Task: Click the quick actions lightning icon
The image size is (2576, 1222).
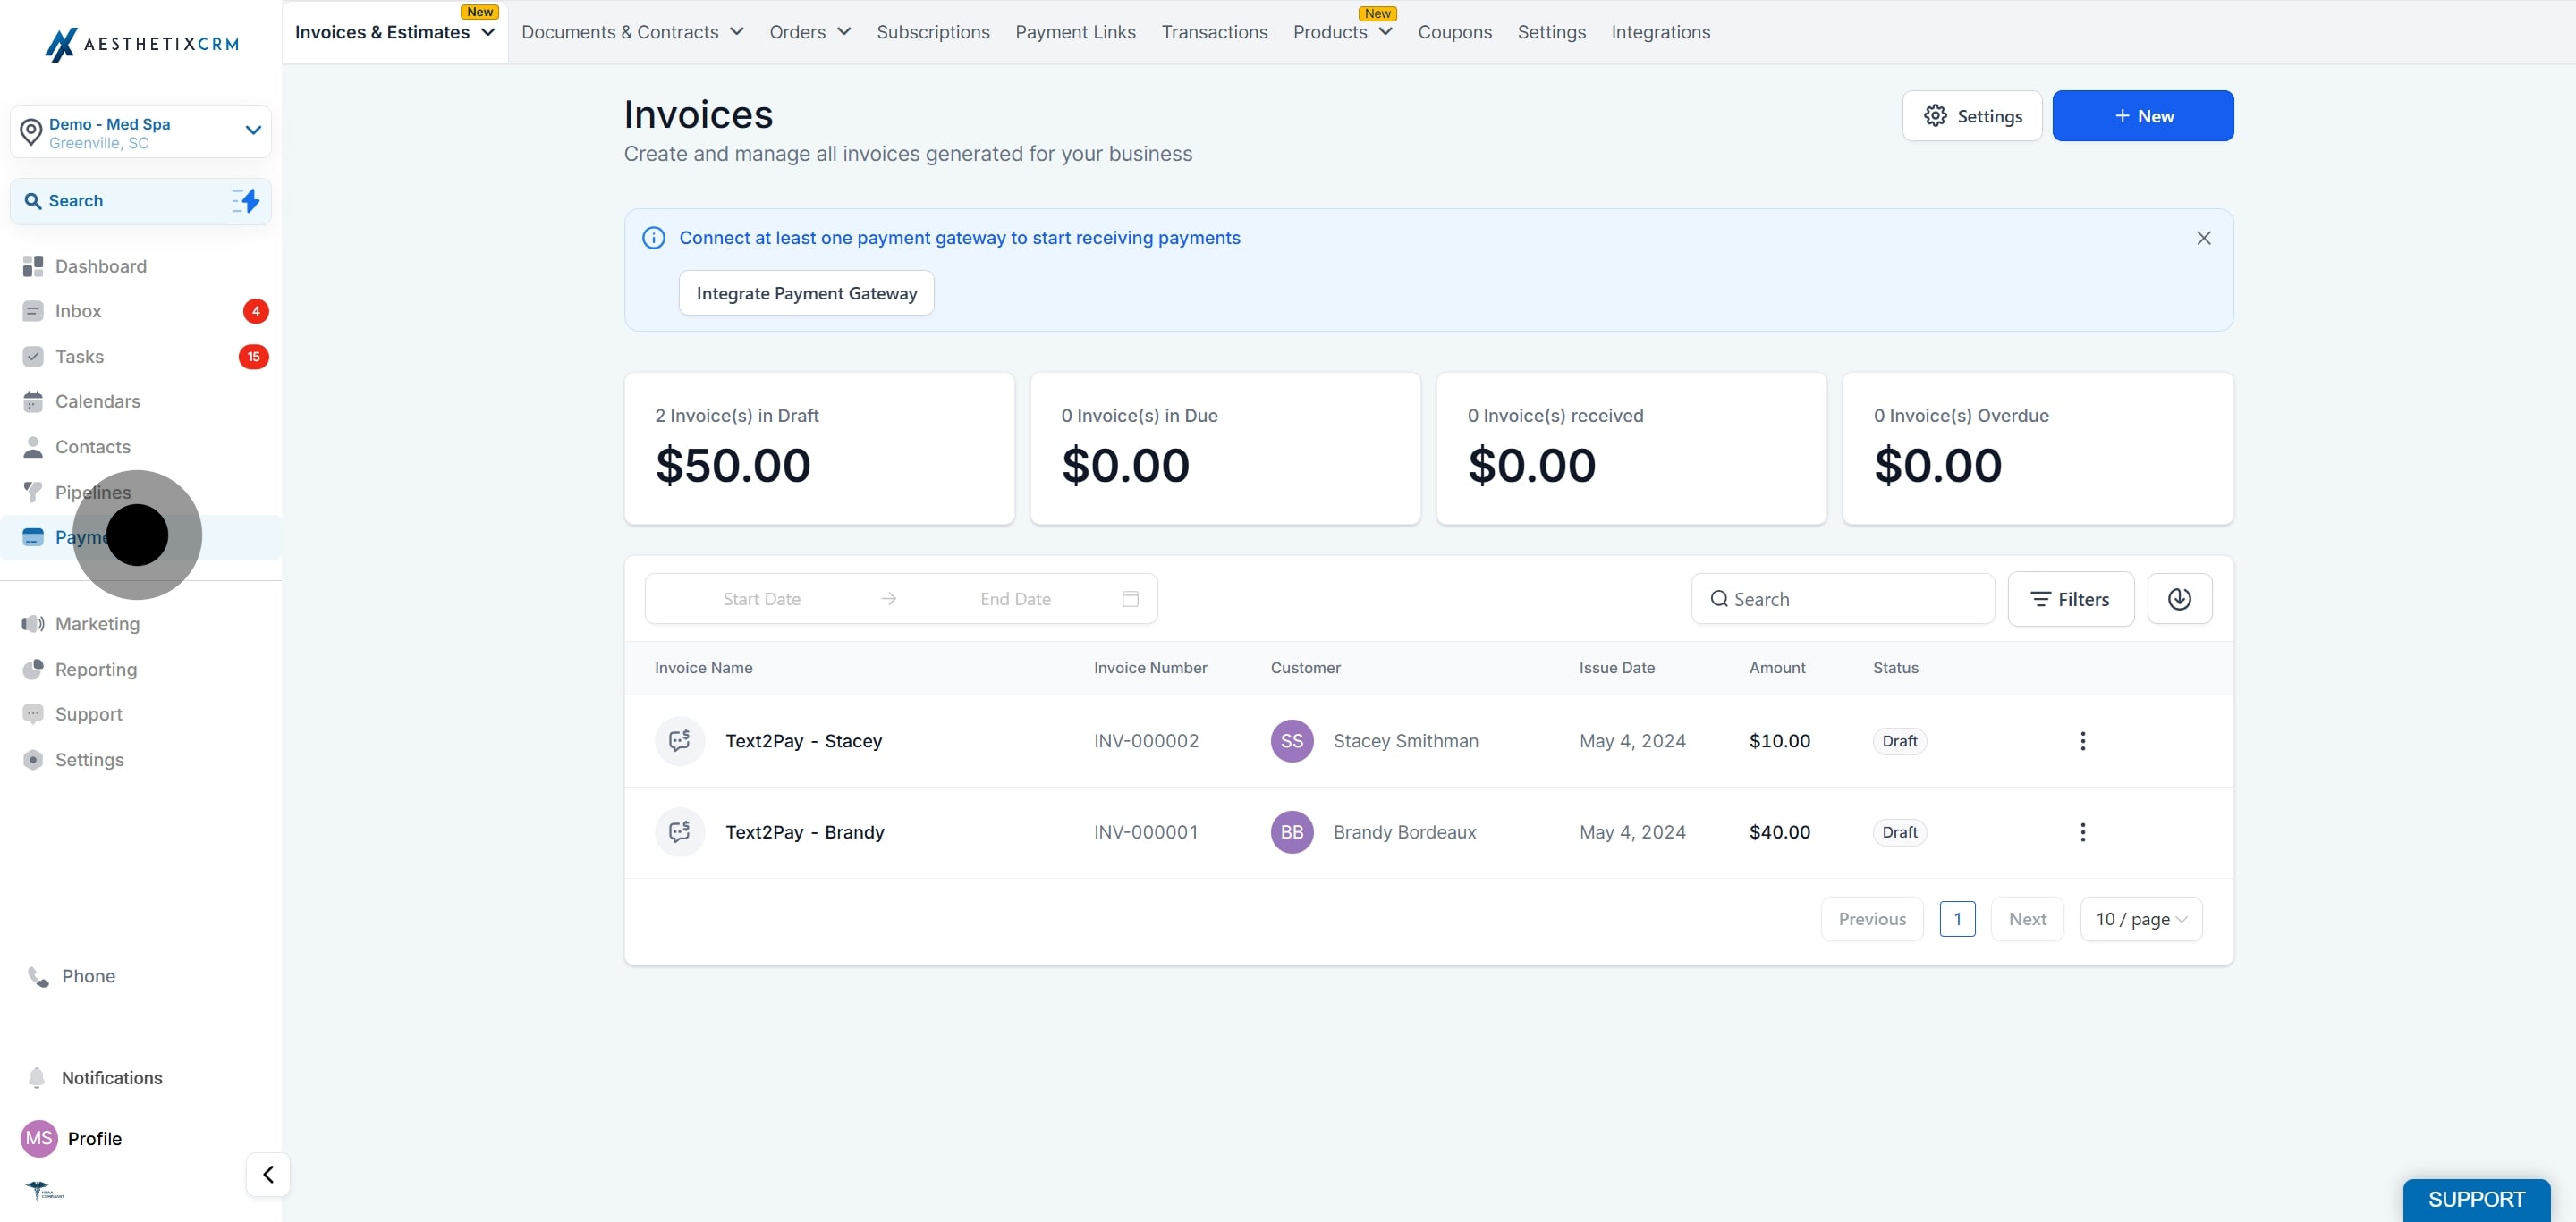Action: [x=246, y=201]
